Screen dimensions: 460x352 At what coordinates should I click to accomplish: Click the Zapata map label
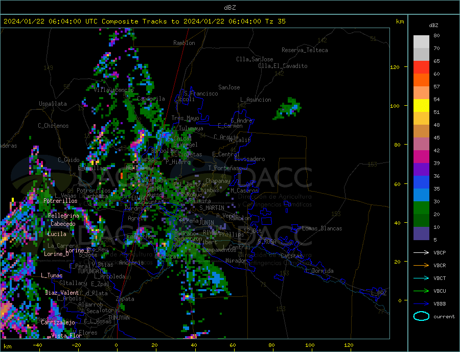[x=125, y=299]
